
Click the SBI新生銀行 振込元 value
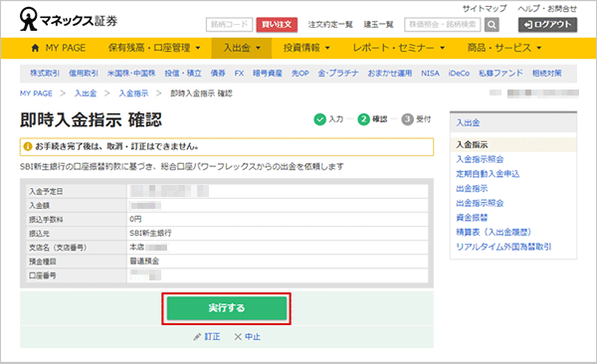point(150,234)
